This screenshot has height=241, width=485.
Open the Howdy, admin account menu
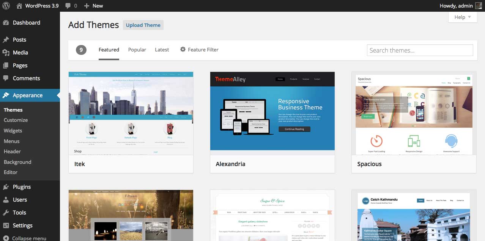pyautogui.click(x=460, y=6)
